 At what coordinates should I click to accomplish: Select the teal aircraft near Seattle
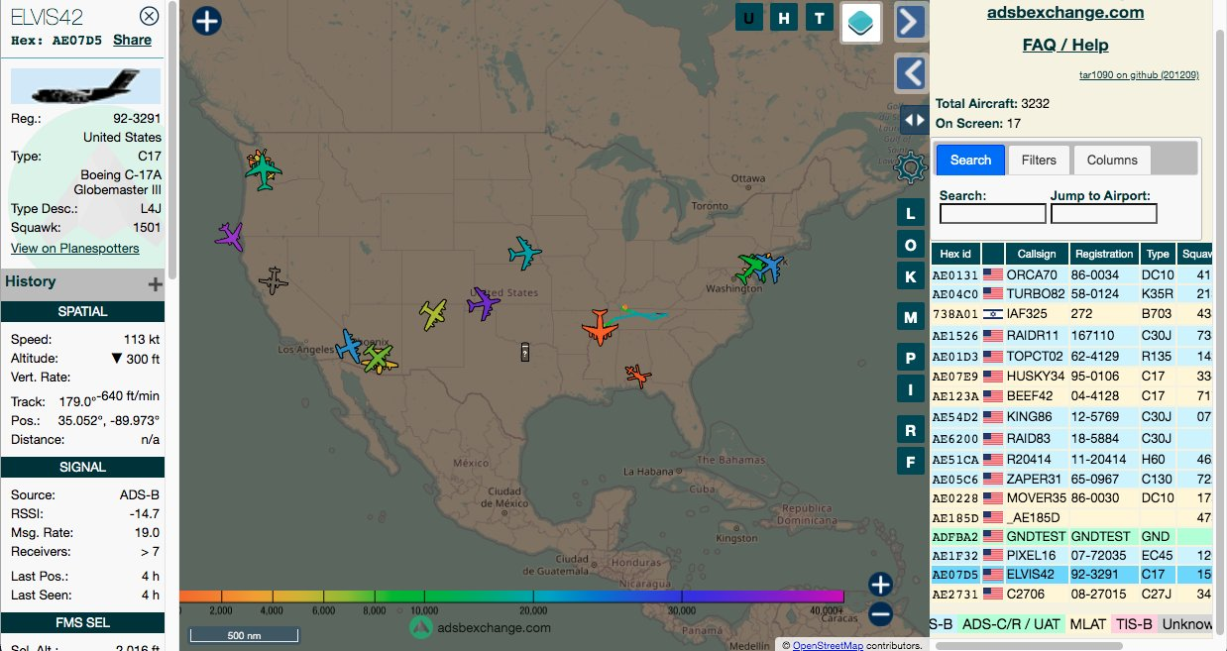(x=264, y=172)
